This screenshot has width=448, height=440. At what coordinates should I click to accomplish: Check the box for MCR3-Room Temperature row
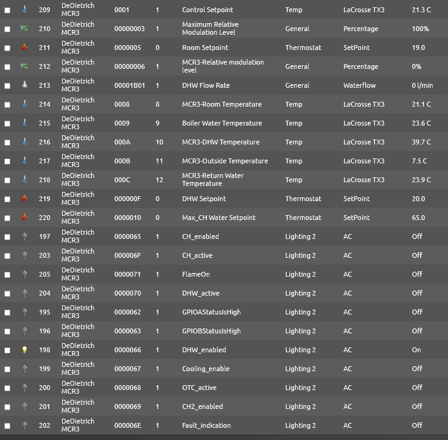pyautogui.click(x=7, y=105)
